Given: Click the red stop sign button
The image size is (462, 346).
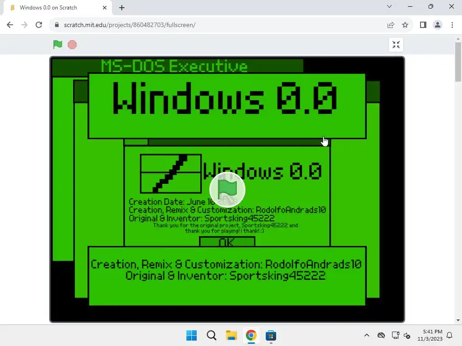Looking at the screenshot, I should [72, 45].
